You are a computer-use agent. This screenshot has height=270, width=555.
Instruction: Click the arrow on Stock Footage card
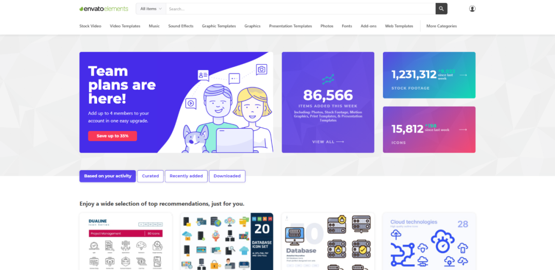(463, 75)
